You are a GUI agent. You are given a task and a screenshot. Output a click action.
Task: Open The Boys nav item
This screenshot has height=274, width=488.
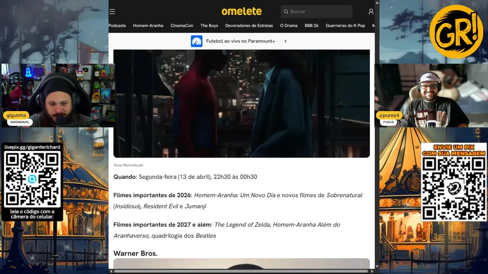209,25
